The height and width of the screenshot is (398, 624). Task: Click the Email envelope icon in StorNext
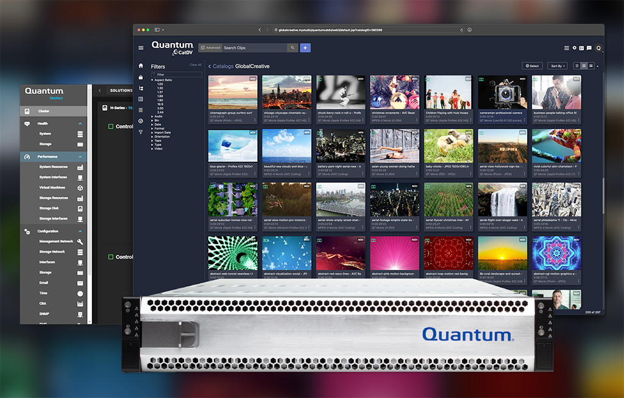[x=80, y=283]
